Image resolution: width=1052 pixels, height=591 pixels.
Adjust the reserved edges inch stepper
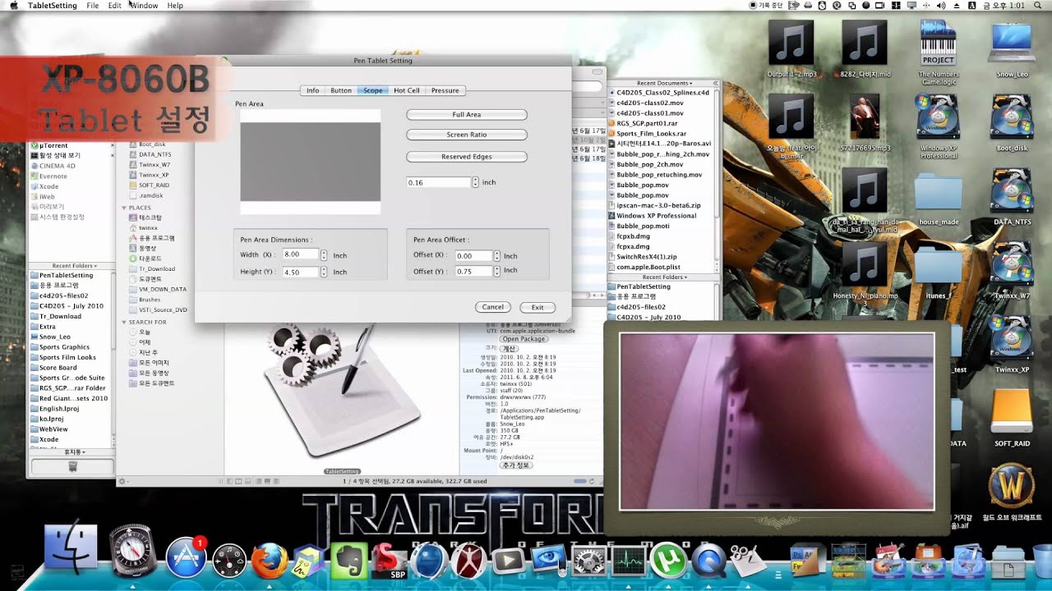tap(476, 182)
